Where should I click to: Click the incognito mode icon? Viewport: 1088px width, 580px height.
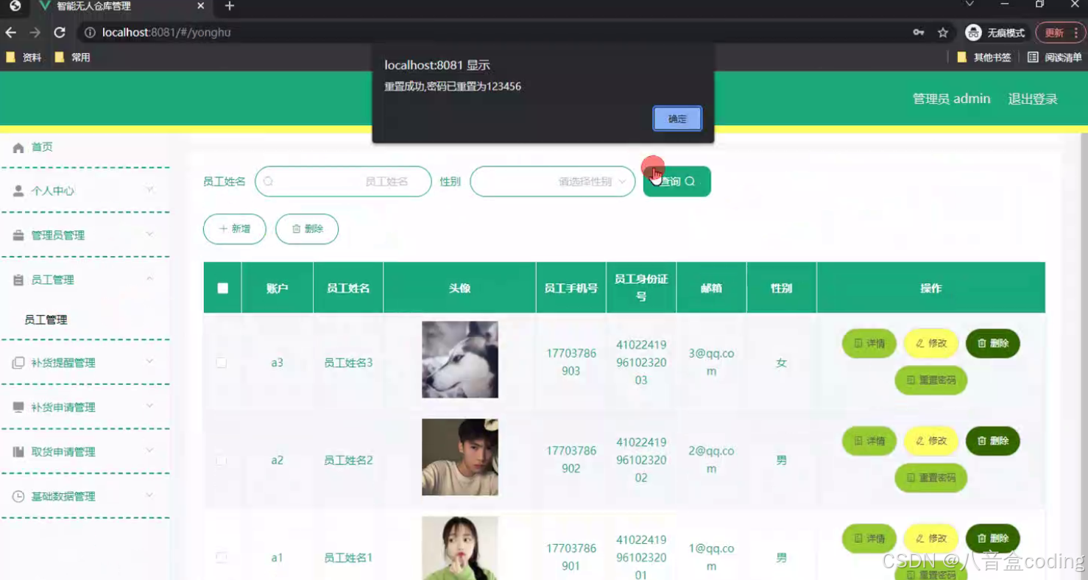974,32
